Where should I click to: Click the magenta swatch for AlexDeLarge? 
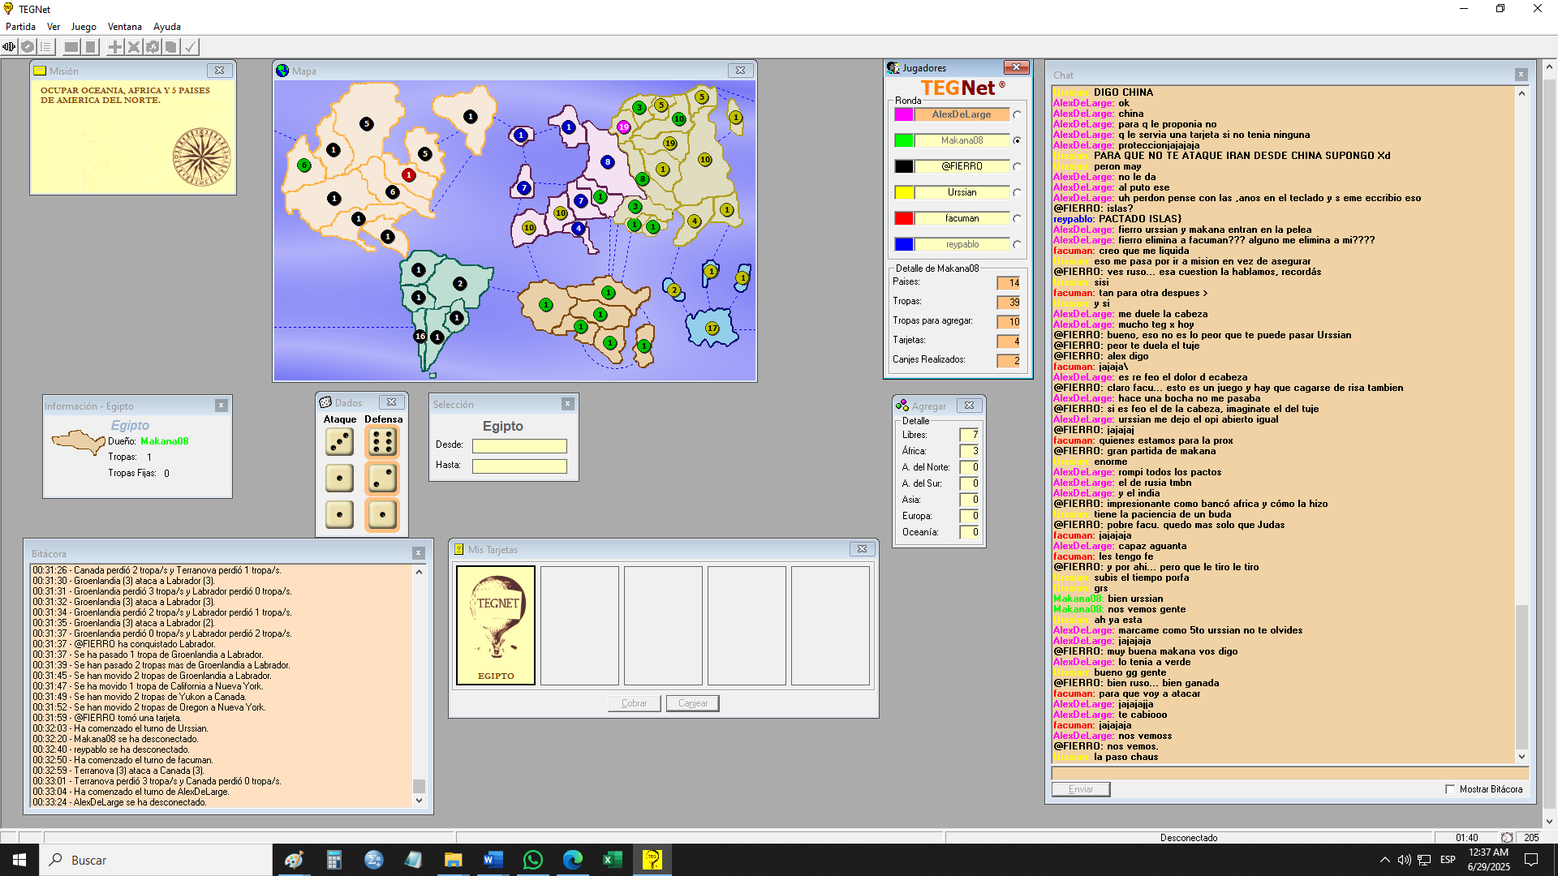[904, 114]
